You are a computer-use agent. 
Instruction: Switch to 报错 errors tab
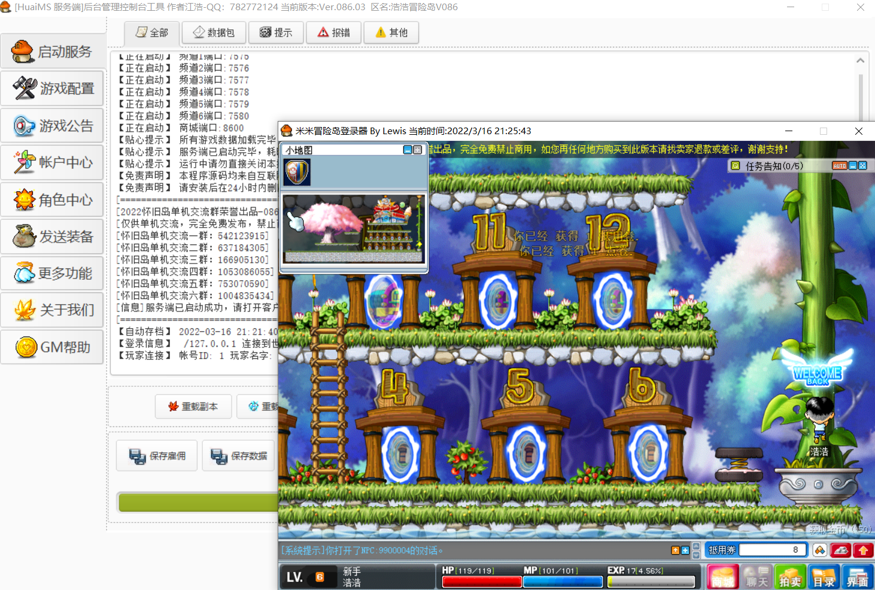334,32
